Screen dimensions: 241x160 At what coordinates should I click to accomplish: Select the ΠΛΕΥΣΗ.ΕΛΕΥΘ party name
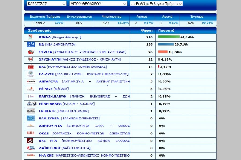coord(52,97)
